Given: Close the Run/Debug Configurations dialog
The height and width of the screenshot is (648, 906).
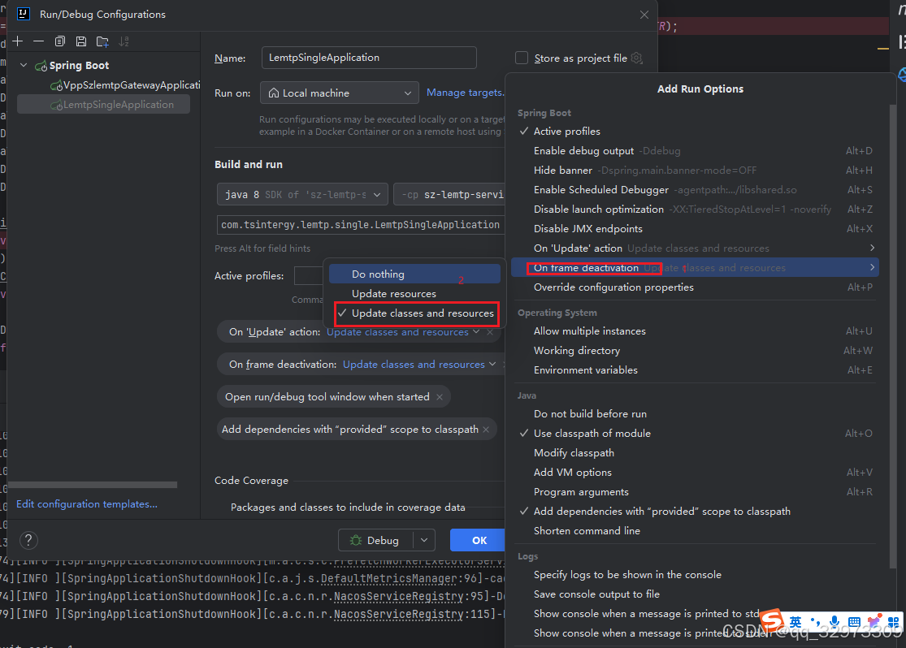Looking at the screenshot, I should [x=644, y=15].
